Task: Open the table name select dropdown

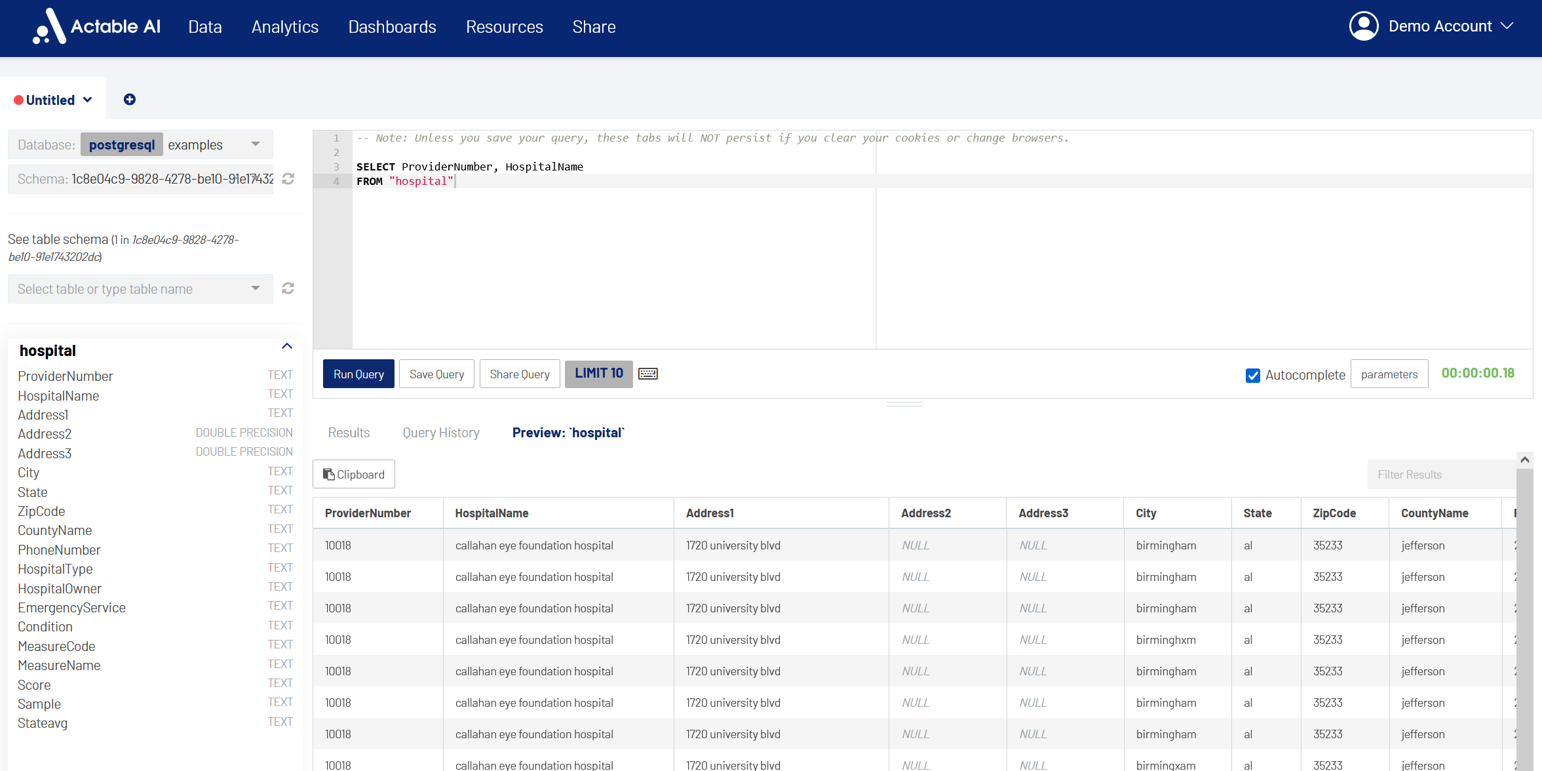Action: coord(140,289)
